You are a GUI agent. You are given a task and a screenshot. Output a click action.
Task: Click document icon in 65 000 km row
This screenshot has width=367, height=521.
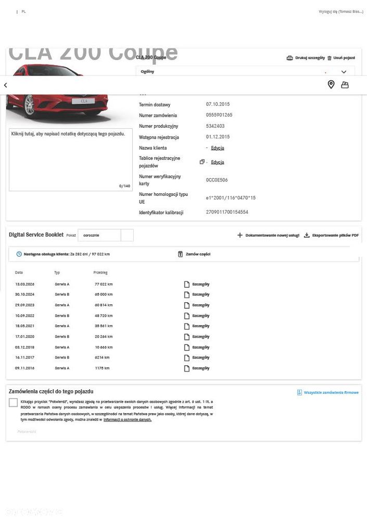pyautogui.click(x=187, y=295)
